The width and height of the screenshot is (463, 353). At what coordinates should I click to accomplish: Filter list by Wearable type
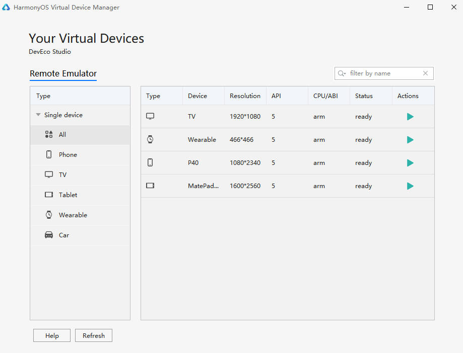point(80,215)
